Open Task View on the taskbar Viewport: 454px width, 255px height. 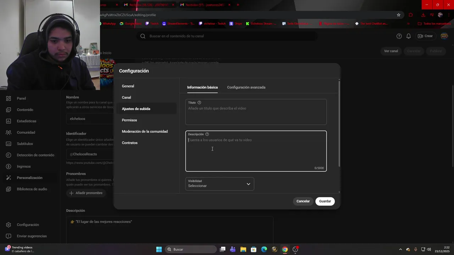[222, 249]
